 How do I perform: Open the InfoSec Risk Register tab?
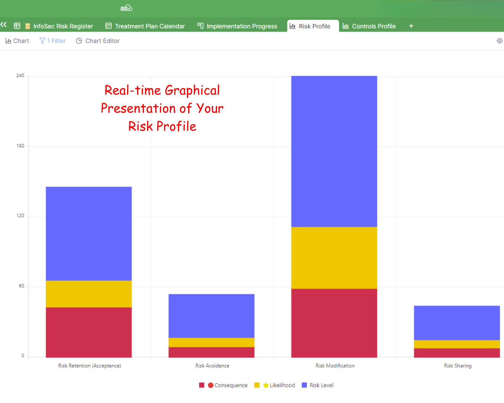pos(63,26)
